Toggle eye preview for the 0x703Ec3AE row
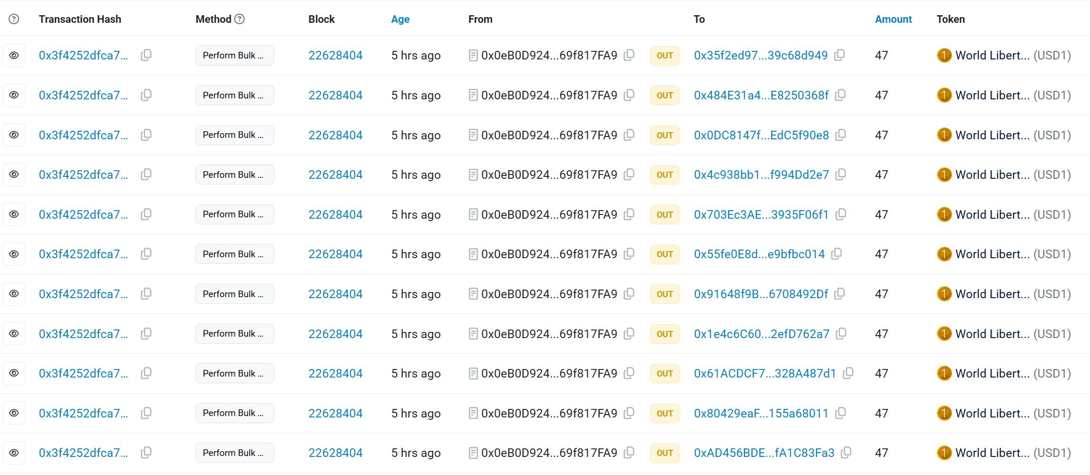 [14, 214]
